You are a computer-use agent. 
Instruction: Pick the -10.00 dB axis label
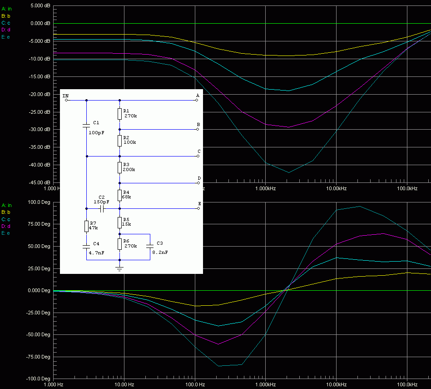40,59
